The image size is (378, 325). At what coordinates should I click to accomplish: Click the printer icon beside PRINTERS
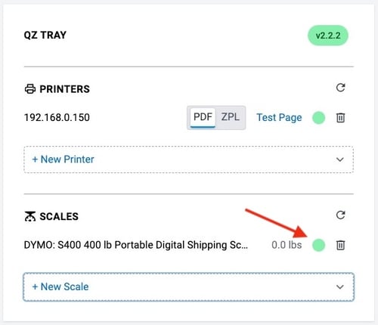tap(30, 89)
